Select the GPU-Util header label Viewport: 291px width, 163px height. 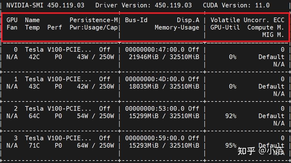225,27
